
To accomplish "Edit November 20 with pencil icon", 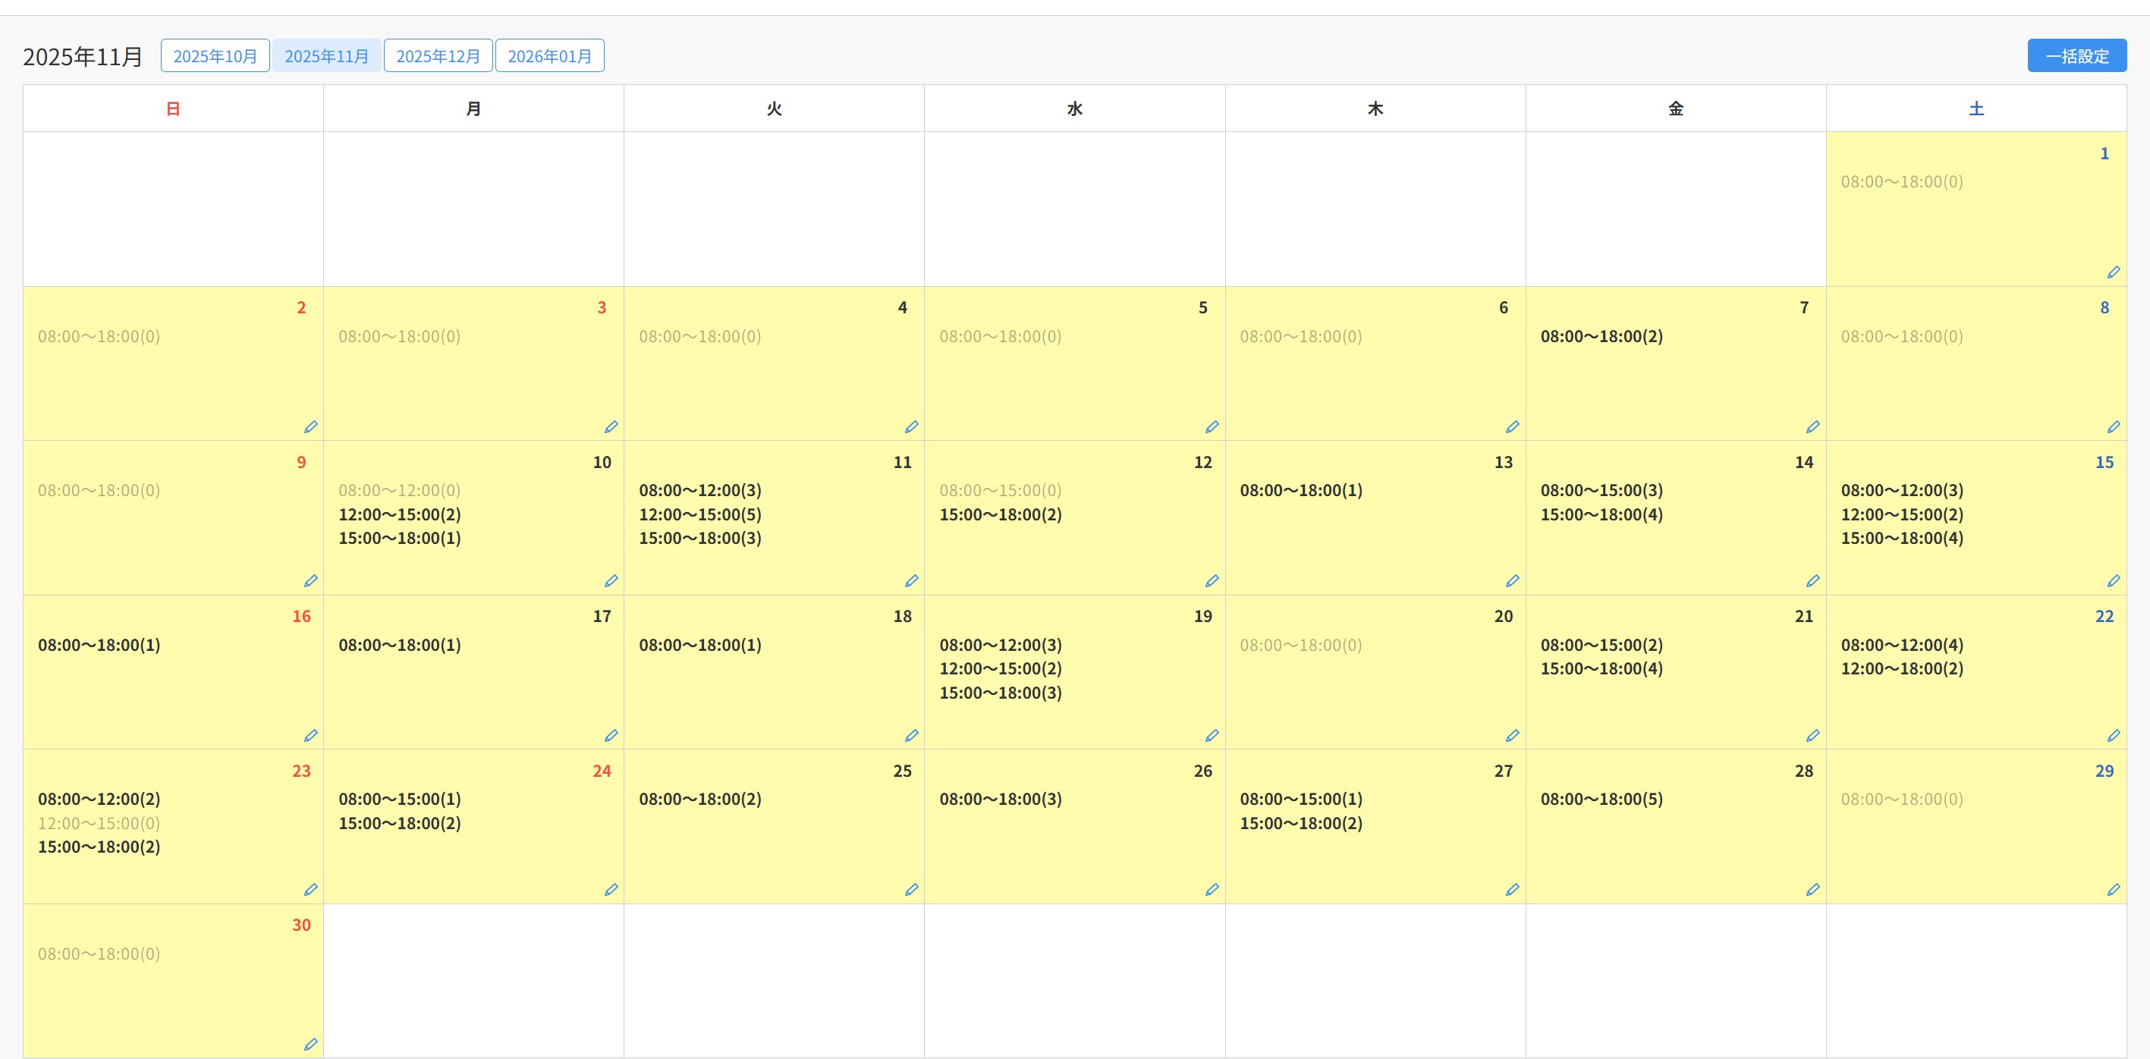I will click(1511, 735).
